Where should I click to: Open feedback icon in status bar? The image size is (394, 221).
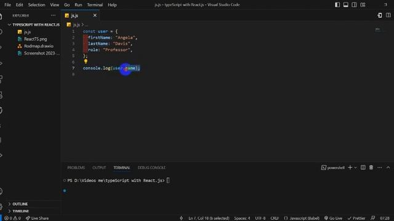373,219
